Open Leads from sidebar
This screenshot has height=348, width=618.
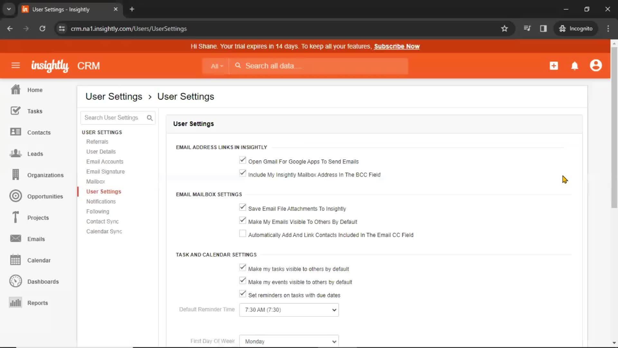pyautogui.click(x=35, y=153)
